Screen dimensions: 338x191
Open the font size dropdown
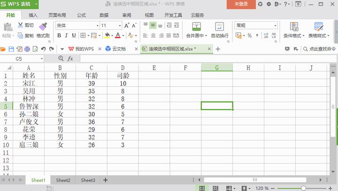tap(120, 26)
